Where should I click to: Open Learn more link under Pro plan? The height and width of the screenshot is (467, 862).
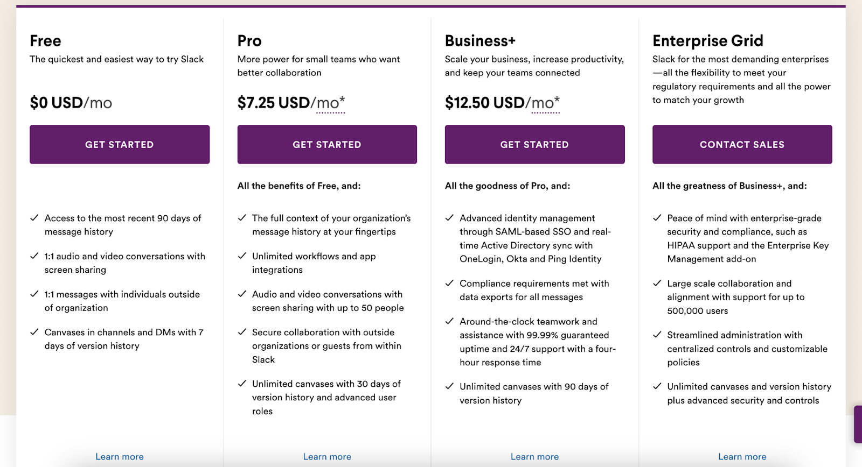[x=327, y=457]
